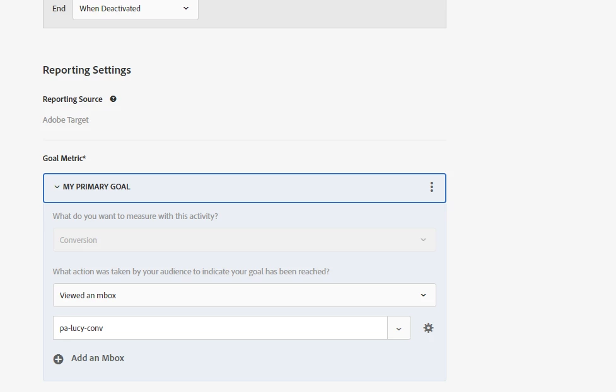
Task: Open the End 'When Deactivated' dropdown
Action: click(x=185, y=9)
